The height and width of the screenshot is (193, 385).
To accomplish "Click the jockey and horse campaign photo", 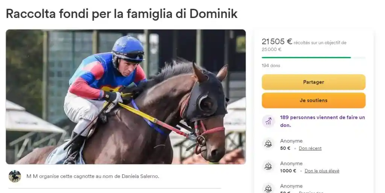I will click(126, 97).
